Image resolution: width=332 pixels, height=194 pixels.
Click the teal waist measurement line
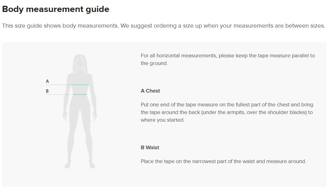[80, 94]
